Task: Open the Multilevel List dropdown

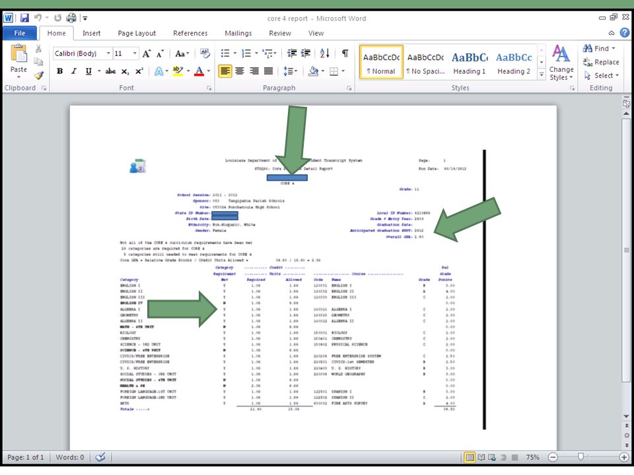Action: [x=269, y=53]
